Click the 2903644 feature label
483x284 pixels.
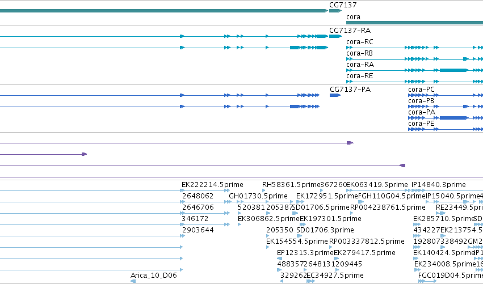coord(198,230)
